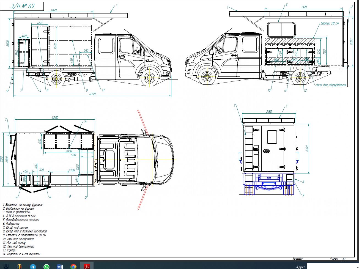Image resolution: width=359 pixels, height=269 pixels.
Task: Launch Google Chrome from the taskbar
Action: [73, 266]
